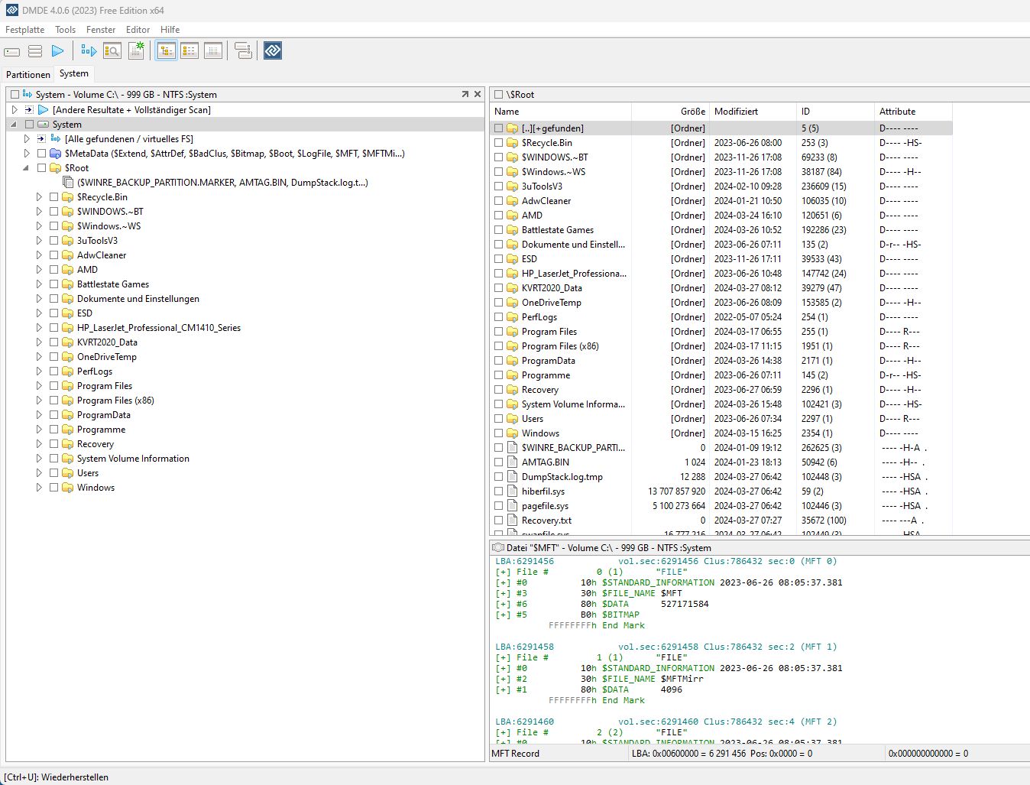The width and height of the screenshot is (1030, 785).
Task: Switch to the Partitionen tab
Action: (x=28, y=74)
